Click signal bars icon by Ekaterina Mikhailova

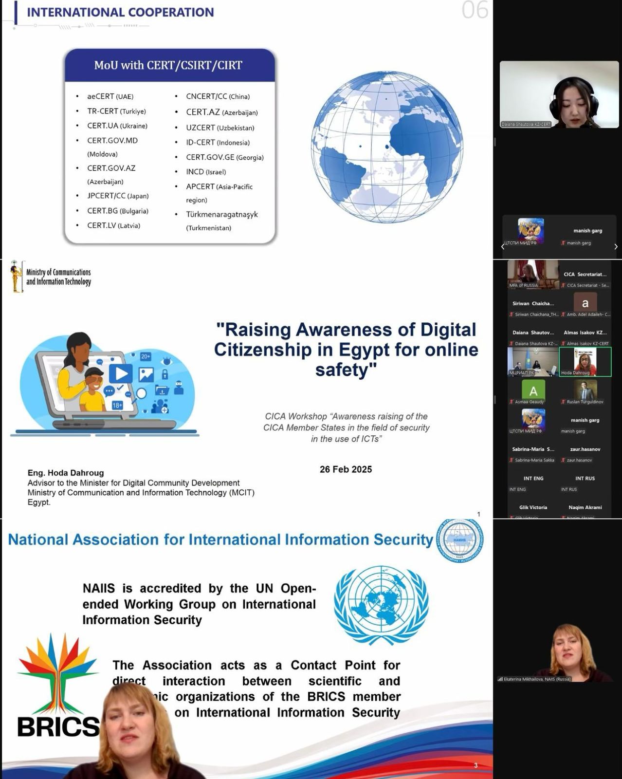[x=500, y=679]
